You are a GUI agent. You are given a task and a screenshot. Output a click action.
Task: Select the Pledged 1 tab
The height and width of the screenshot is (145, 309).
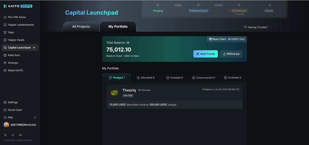[117, 78]
